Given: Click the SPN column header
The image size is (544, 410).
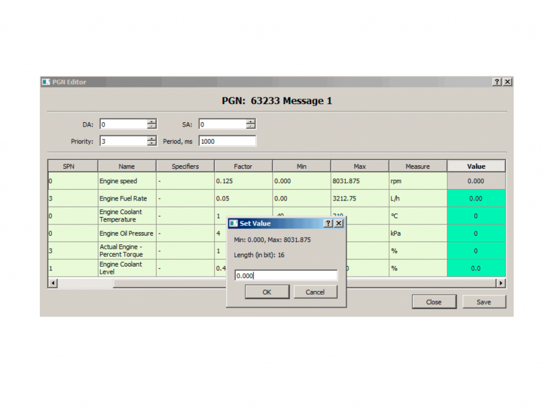Looking at the screenshot, I should [69, 166].
